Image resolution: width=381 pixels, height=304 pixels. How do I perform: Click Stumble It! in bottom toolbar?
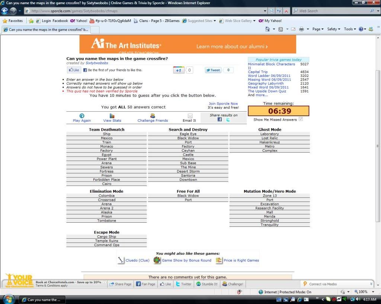tap(206, 284)
